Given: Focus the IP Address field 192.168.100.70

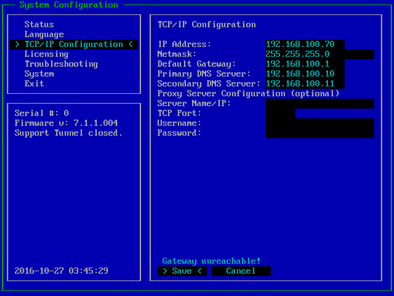Looking at the screenshot, I should tap(305, 44).
